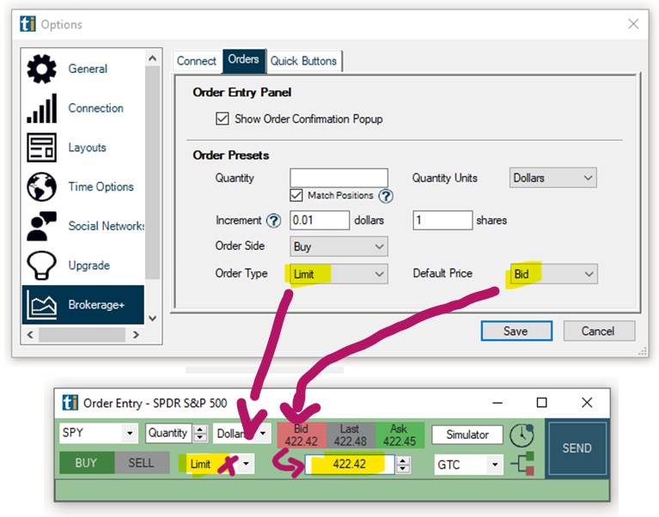Viewport: 659px width, 517px height.
Task: Open the Layouts icon in sidebar
Action: 42,148
